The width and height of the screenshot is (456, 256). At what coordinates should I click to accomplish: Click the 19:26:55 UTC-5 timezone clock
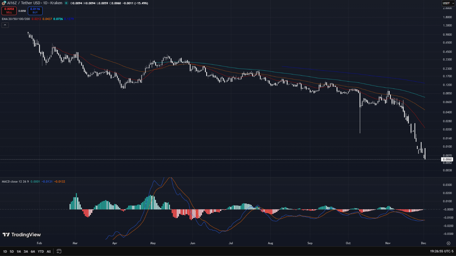pos(441,251)
